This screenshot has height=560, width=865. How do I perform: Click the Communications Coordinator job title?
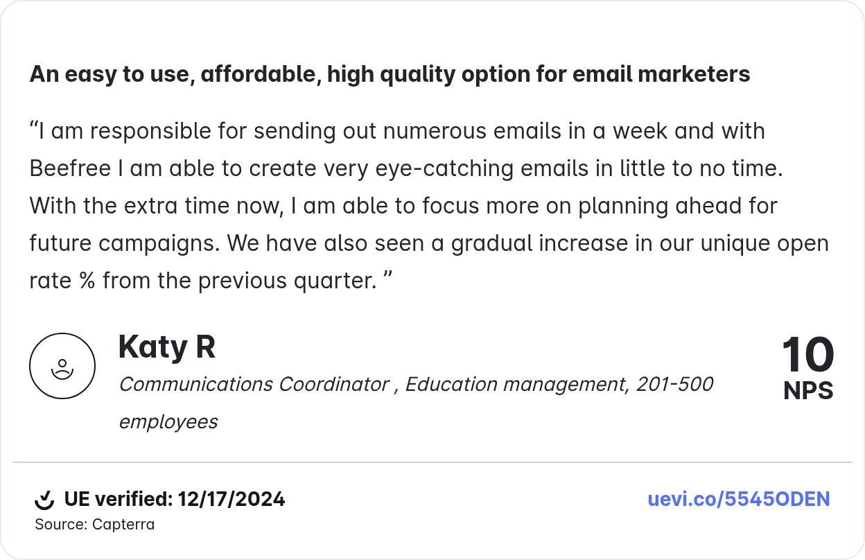click(x=254, y=384)
